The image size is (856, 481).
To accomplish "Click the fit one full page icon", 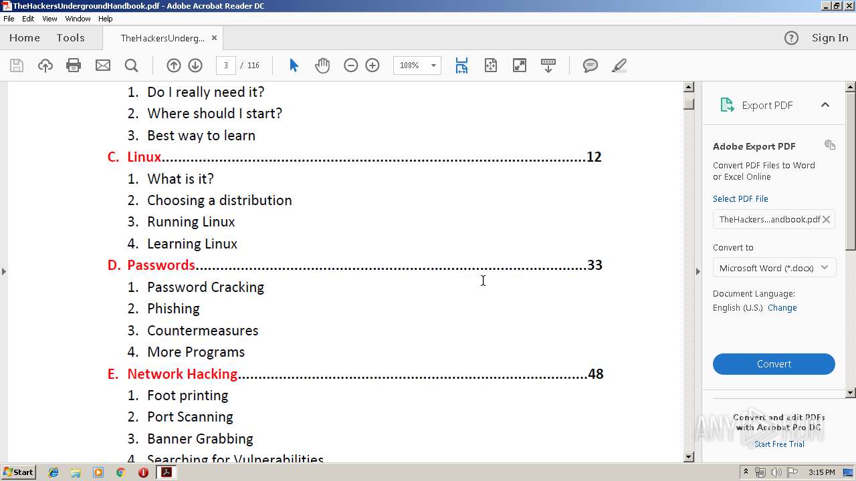I will pos(491,65).
